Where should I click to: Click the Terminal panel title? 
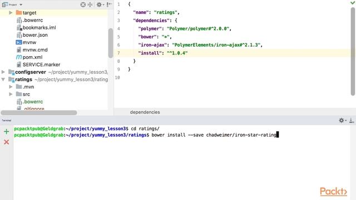7,121
